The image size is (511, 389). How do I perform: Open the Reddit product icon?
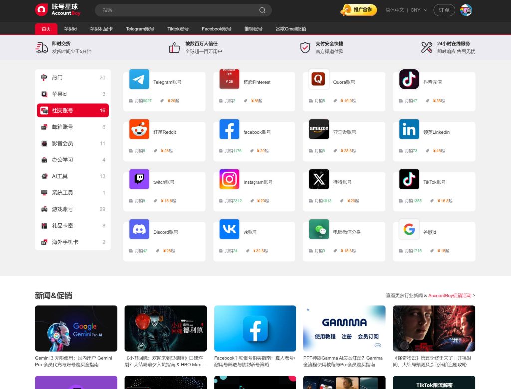pyautogui.click(x=139, y=129)
